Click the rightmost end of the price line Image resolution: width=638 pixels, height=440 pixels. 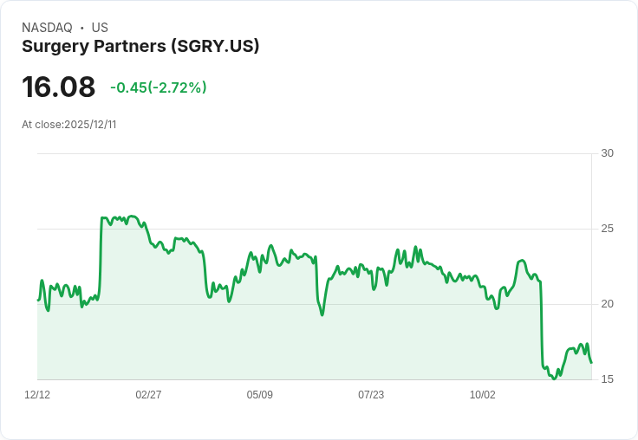click(x=591, y=362)
